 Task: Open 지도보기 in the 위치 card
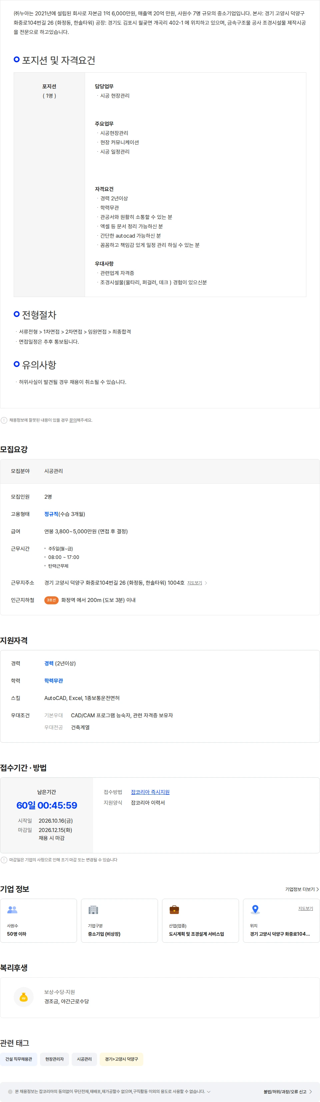[305, 908]
